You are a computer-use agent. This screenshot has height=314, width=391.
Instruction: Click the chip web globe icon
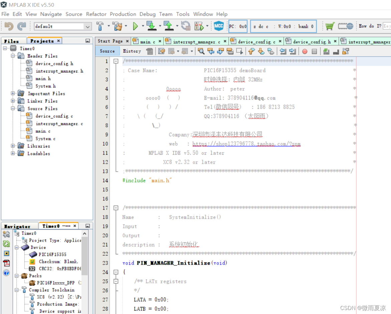[346, 26]
